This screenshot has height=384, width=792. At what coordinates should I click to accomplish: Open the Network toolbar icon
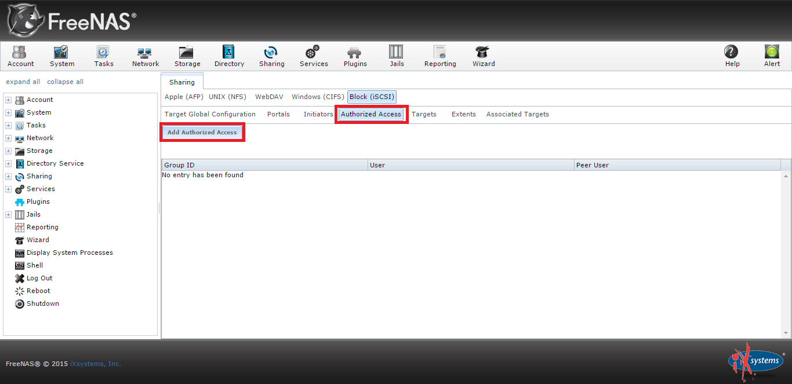pyautogui.click(x=145, y=56)
